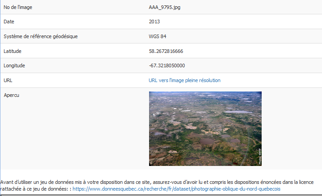This screenshot has width=322, height=196.
Task: Click the 'Longitude' field label
Action: click(x=14, y=65)
